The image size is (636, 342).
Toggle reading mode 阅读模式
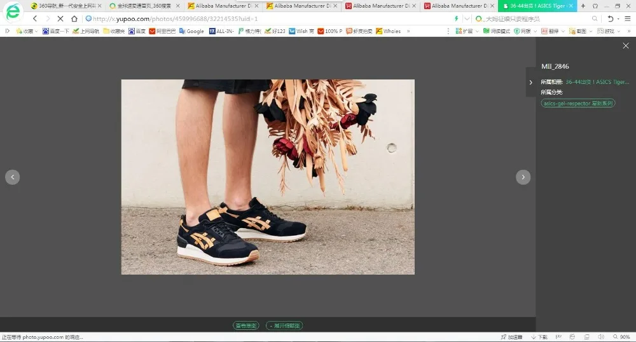point(497,31)
